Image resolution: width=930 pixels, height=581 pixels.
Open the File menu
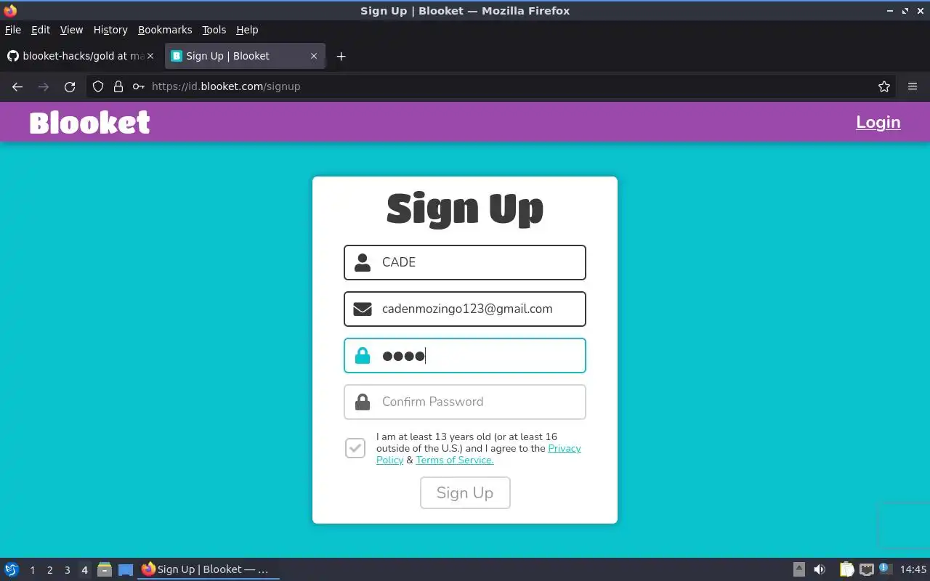13,30
